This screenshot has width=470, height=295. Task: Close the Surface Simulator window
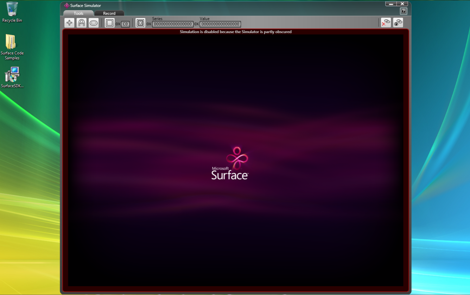[x=402, y=4]
